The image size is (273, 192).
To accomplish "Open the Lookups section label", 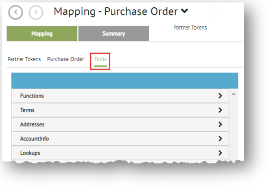I will tap(30, 153).
